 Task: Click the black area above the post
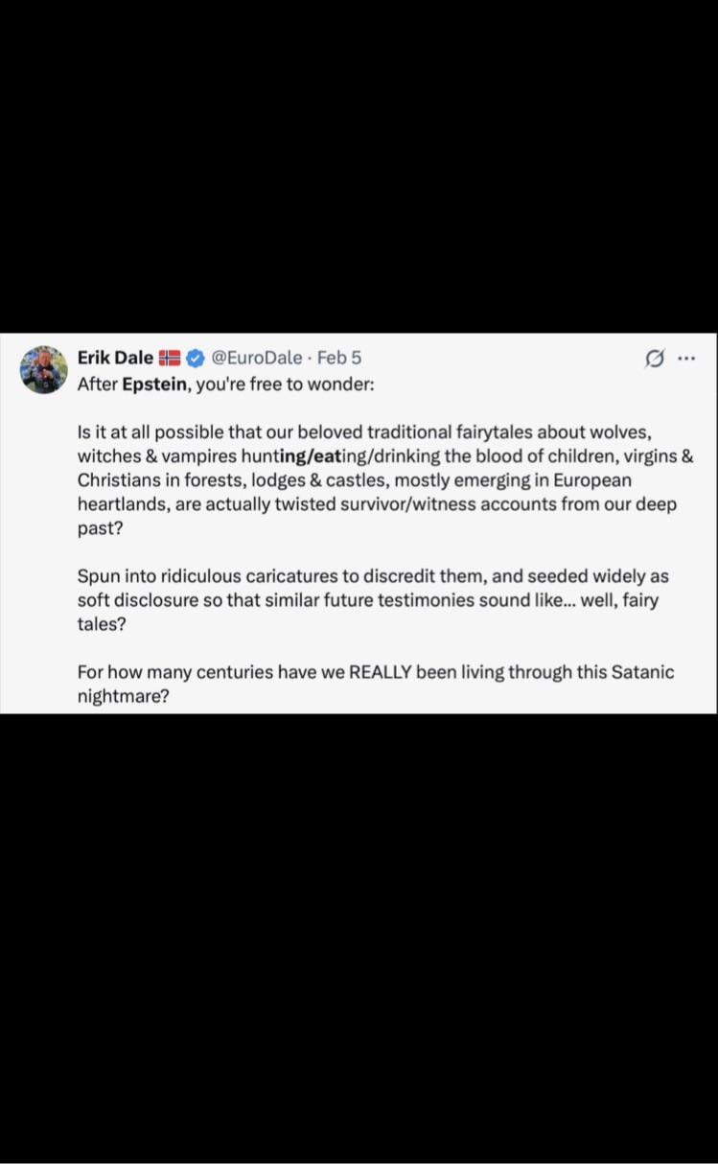359,163
